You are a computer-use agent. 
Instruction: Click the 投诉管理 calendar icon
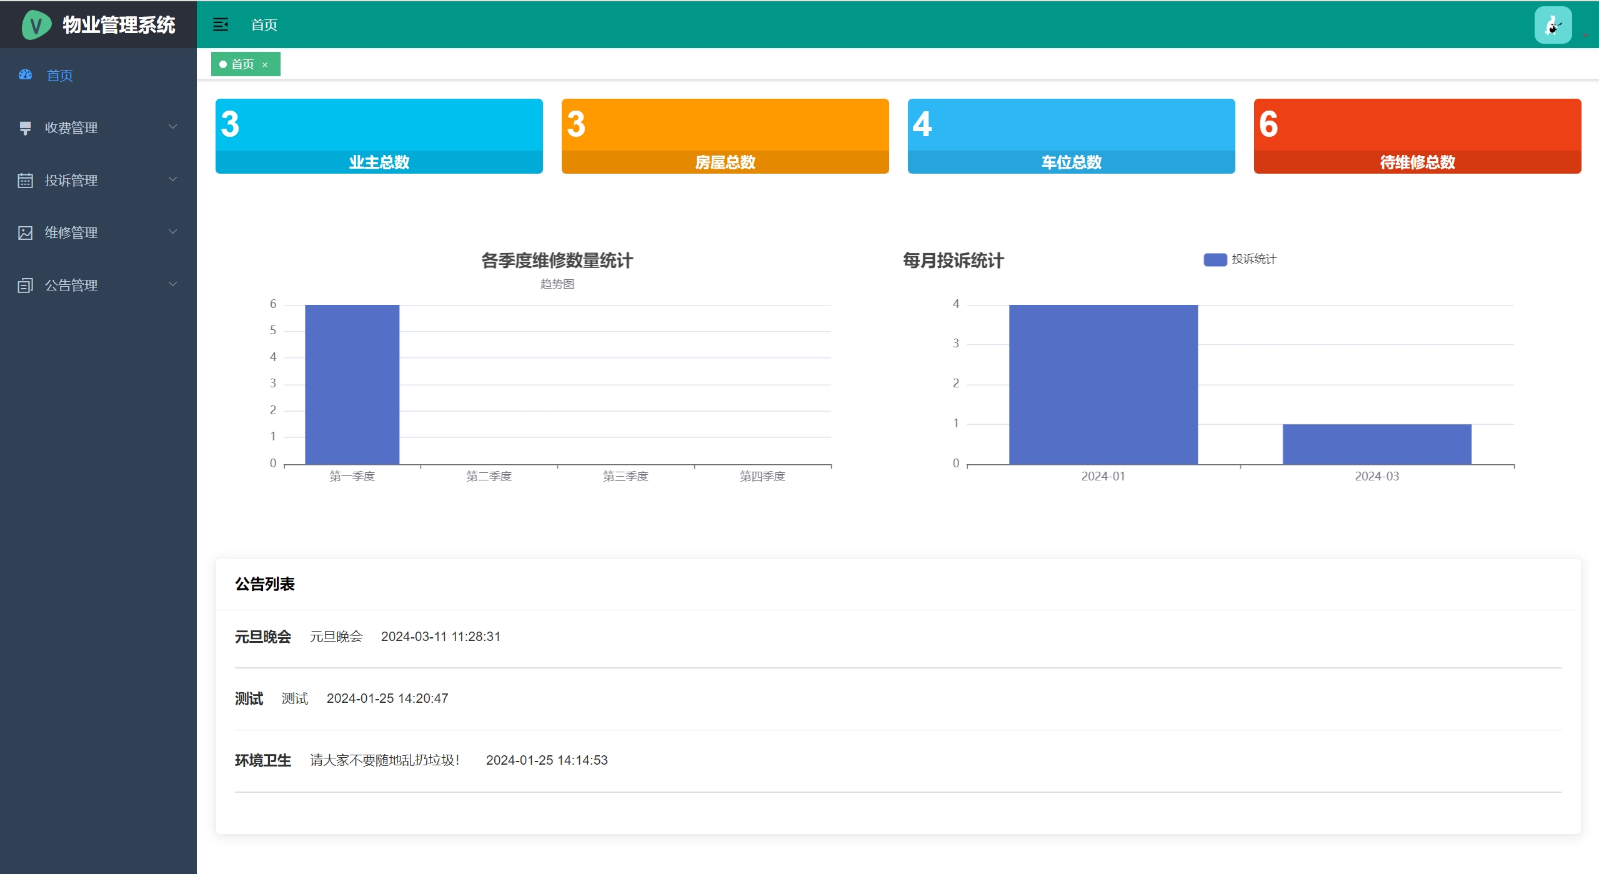[25, 181]
